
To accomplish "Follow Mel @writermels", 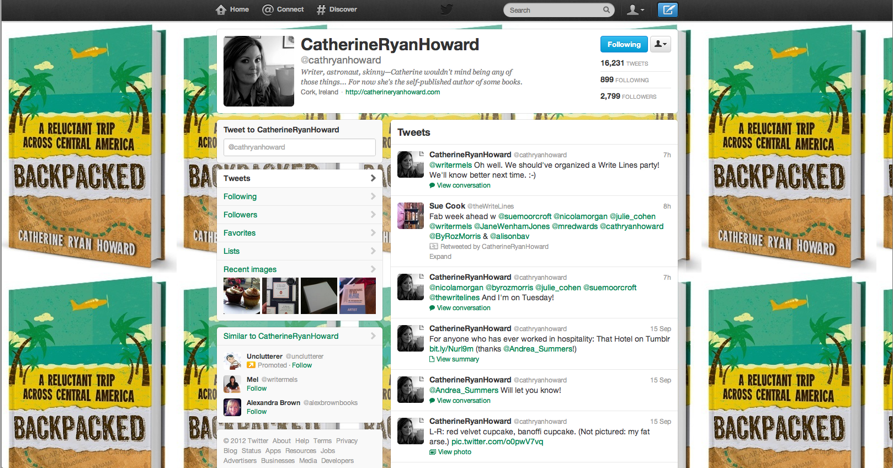I will (257, 389).
